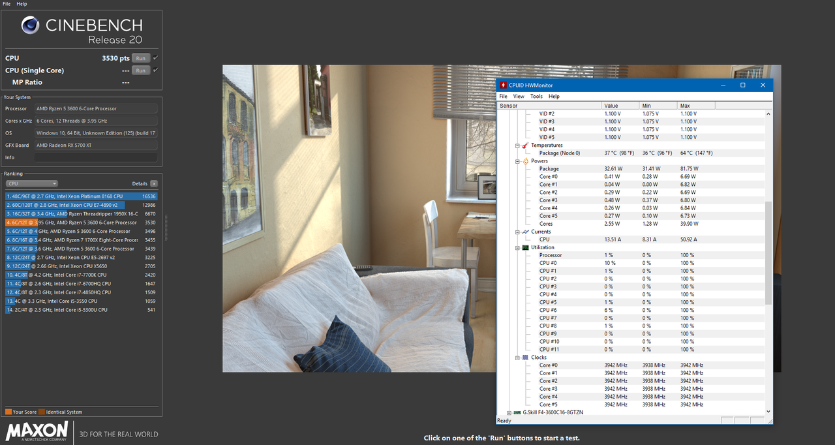Collapse the Utilization node in HWMonitor
Image resolution: width=835 pixels, height=445 pixels.
pyautogui.click(x=517, y=247)
